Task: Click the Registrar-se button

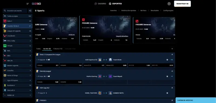Action: tap(183, 4)
